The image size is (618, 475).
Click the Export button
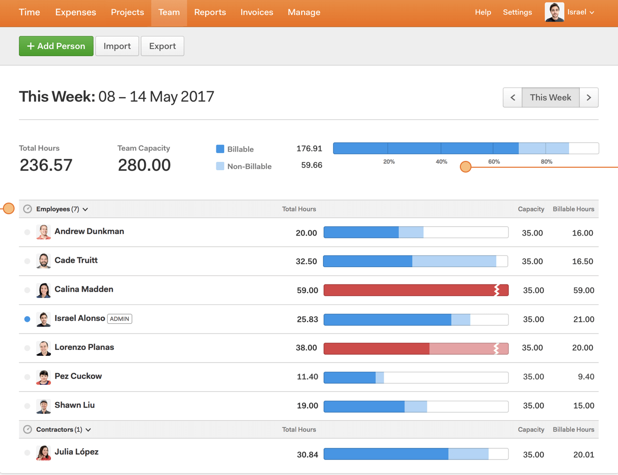(x=162, y=46)
